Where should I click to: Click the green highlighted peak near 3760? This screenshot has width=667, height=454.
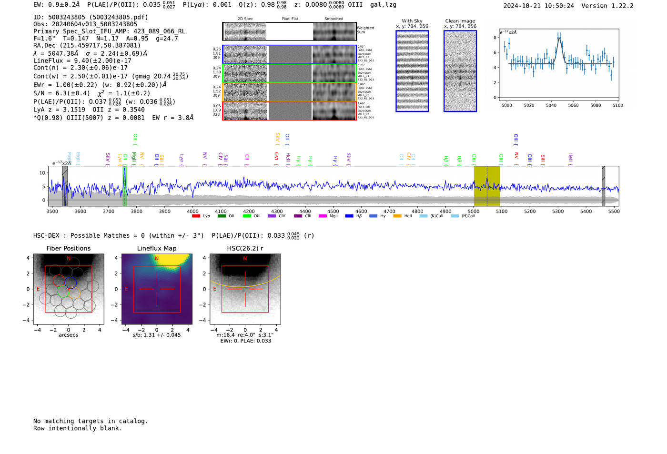(125, 186)
